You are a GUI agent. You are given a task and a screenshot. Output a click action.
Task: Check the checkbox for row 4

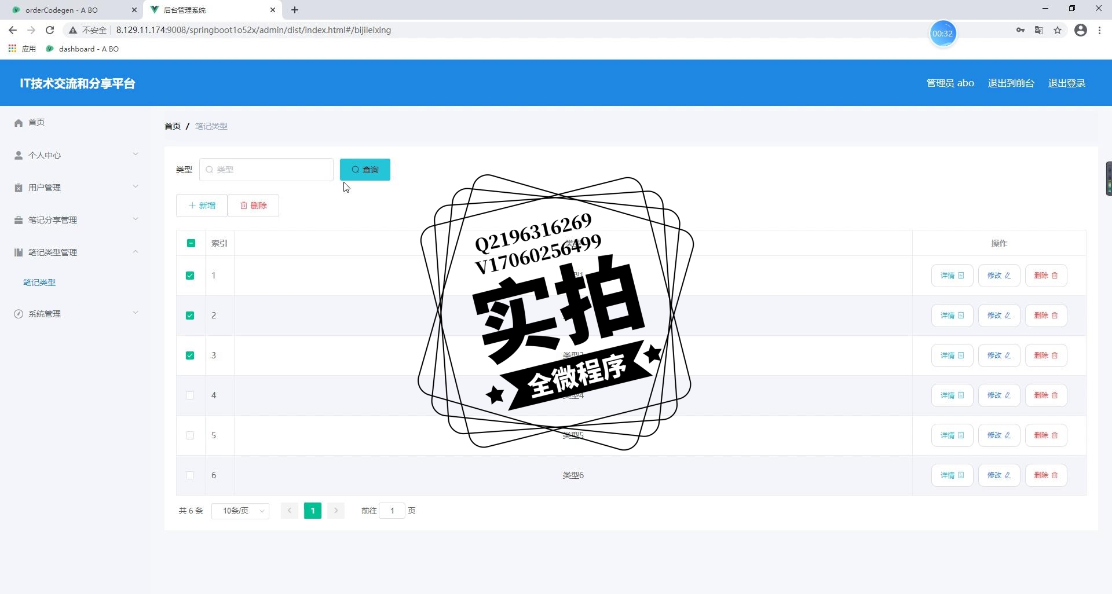(x=190, y=395)
